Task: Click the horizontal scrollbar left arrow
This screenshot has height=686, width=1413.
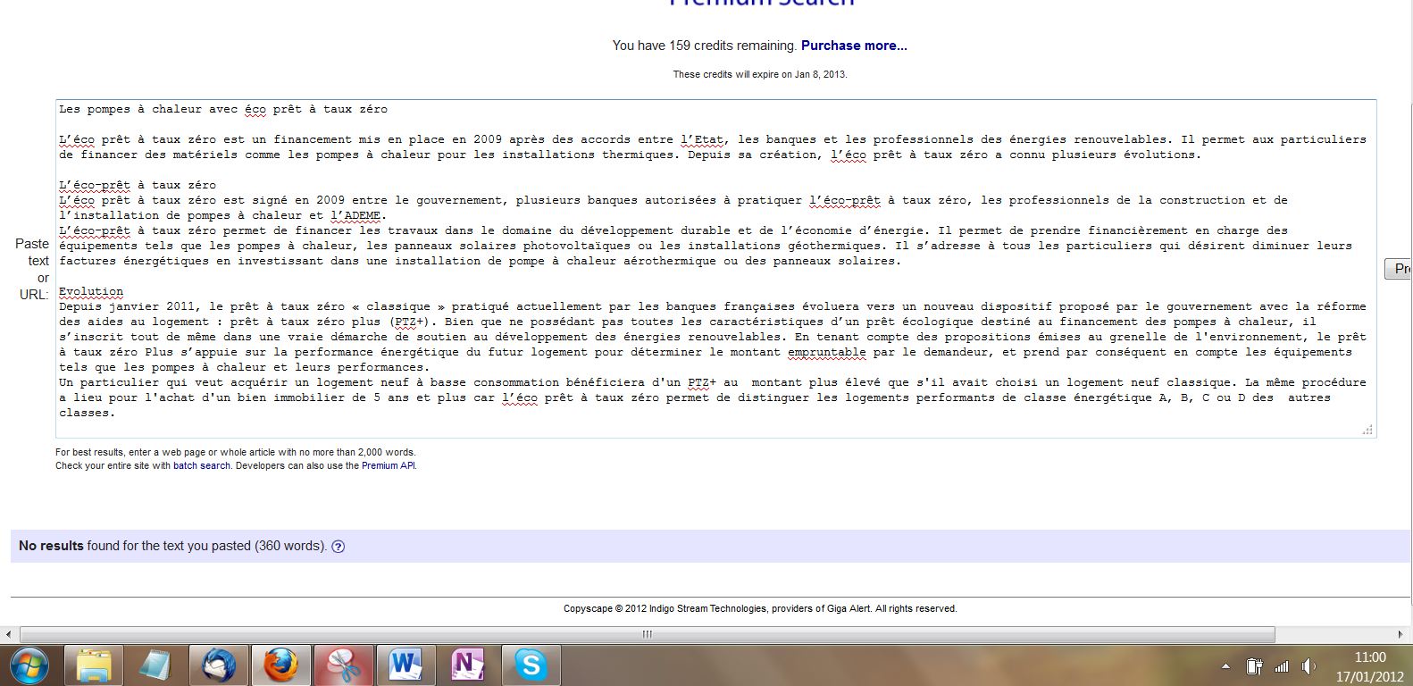Action: tap(9, 634)
